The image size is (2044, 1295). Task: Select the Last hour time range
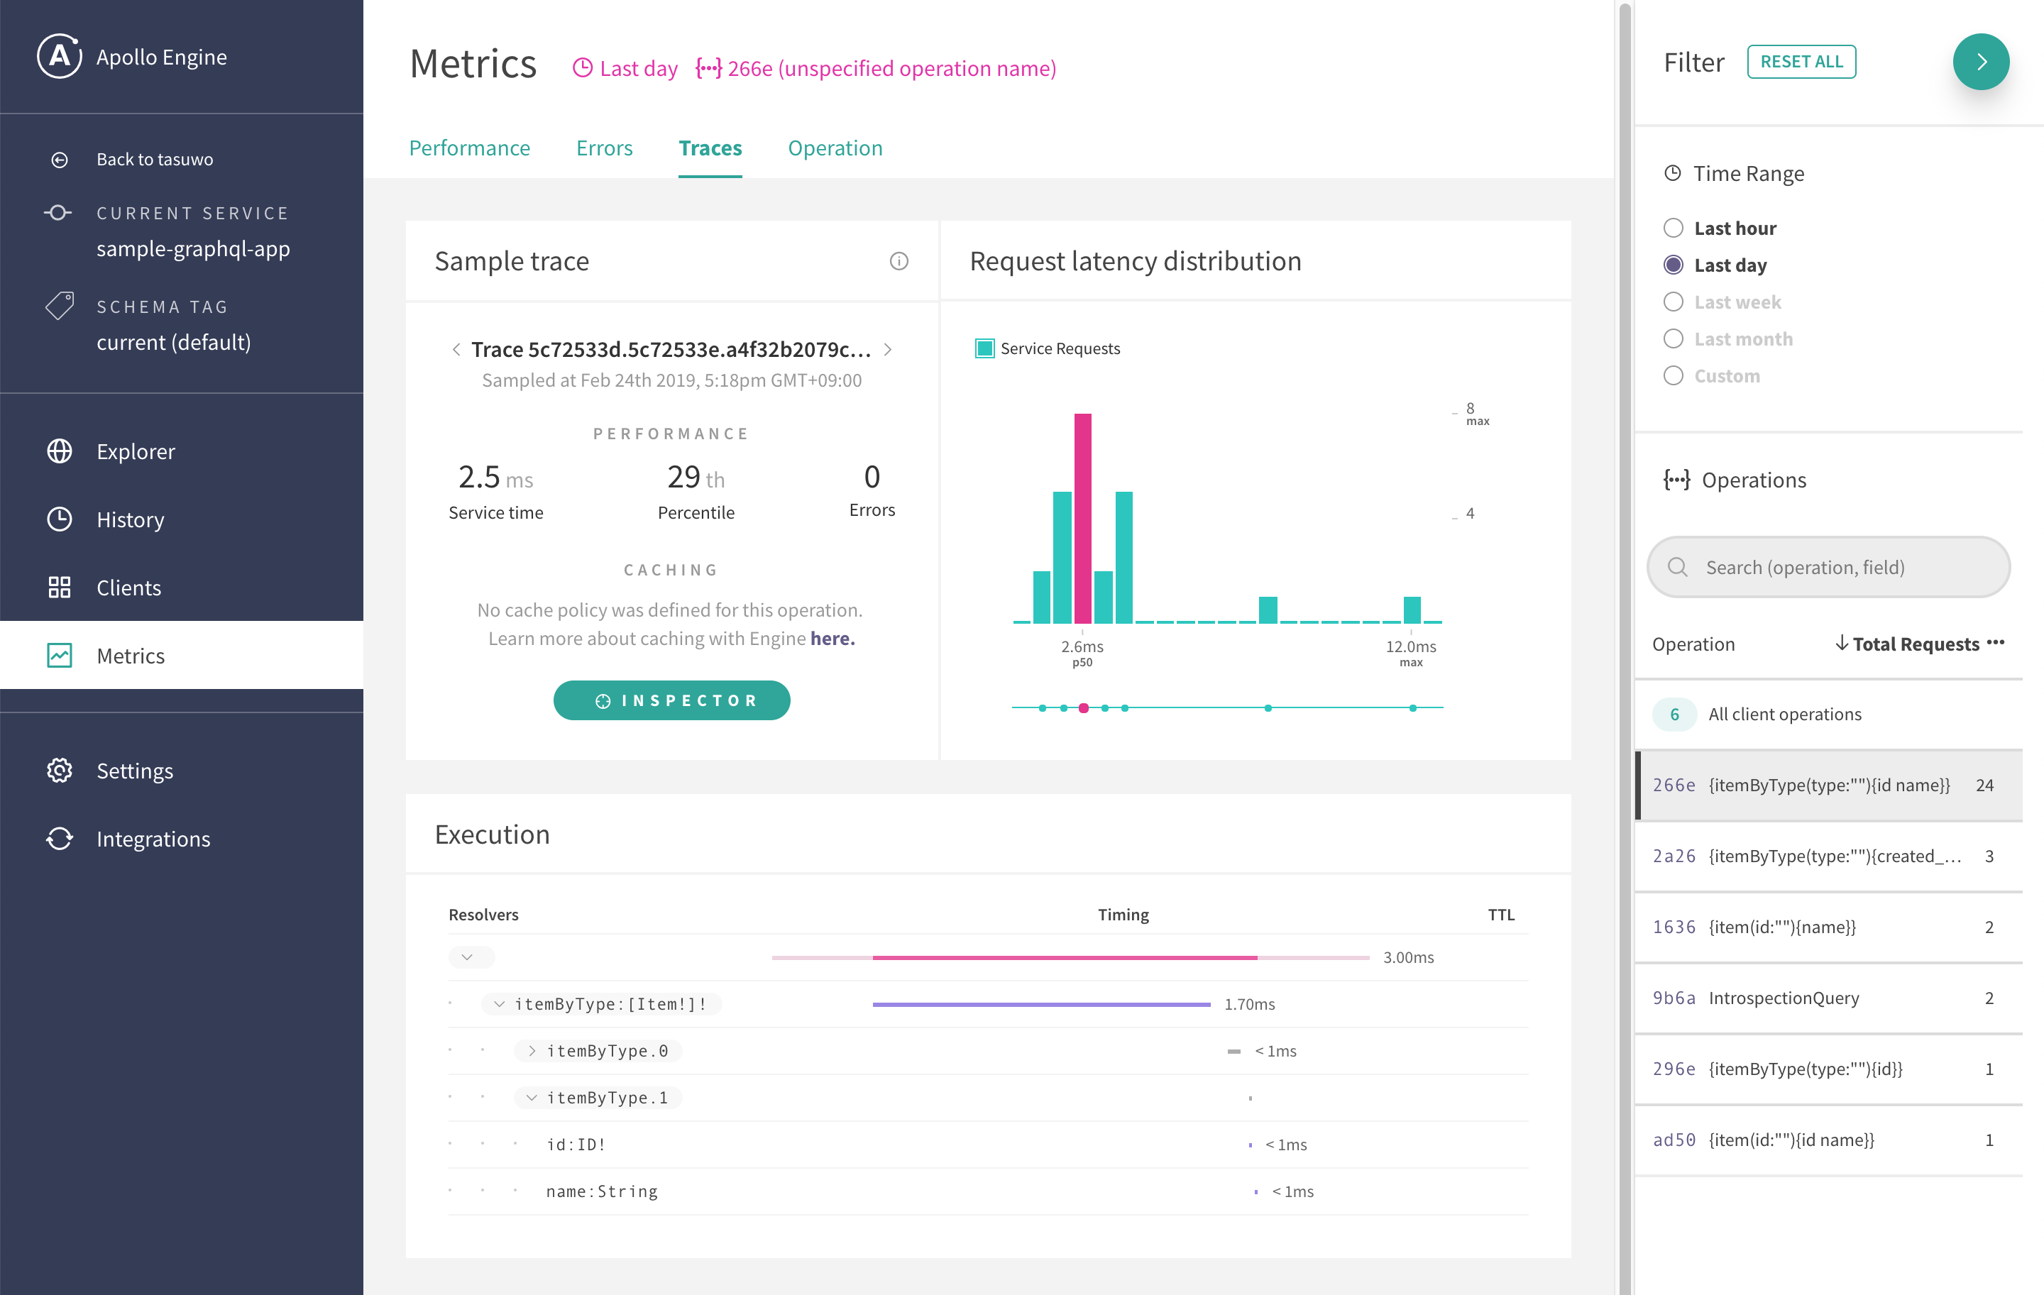(1672, 228)
